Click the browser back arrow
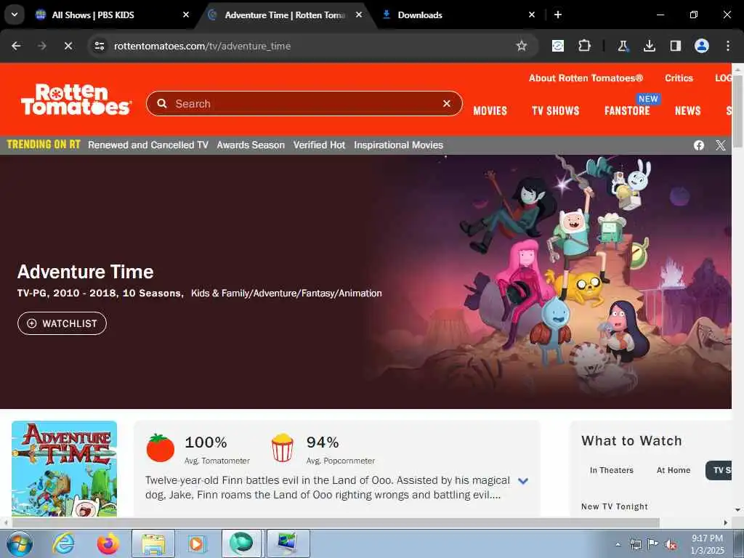 point(16,46)
